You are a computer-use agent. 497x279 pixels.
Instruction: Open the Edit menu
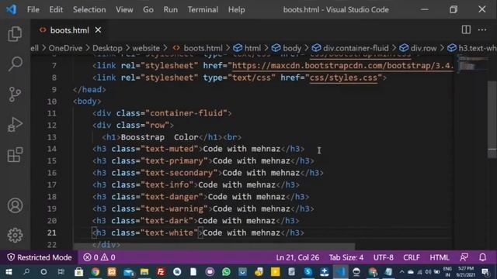coord(56,9)
